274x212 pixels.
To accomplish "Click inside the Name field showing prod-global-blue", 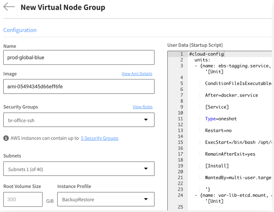I will 79,57.
